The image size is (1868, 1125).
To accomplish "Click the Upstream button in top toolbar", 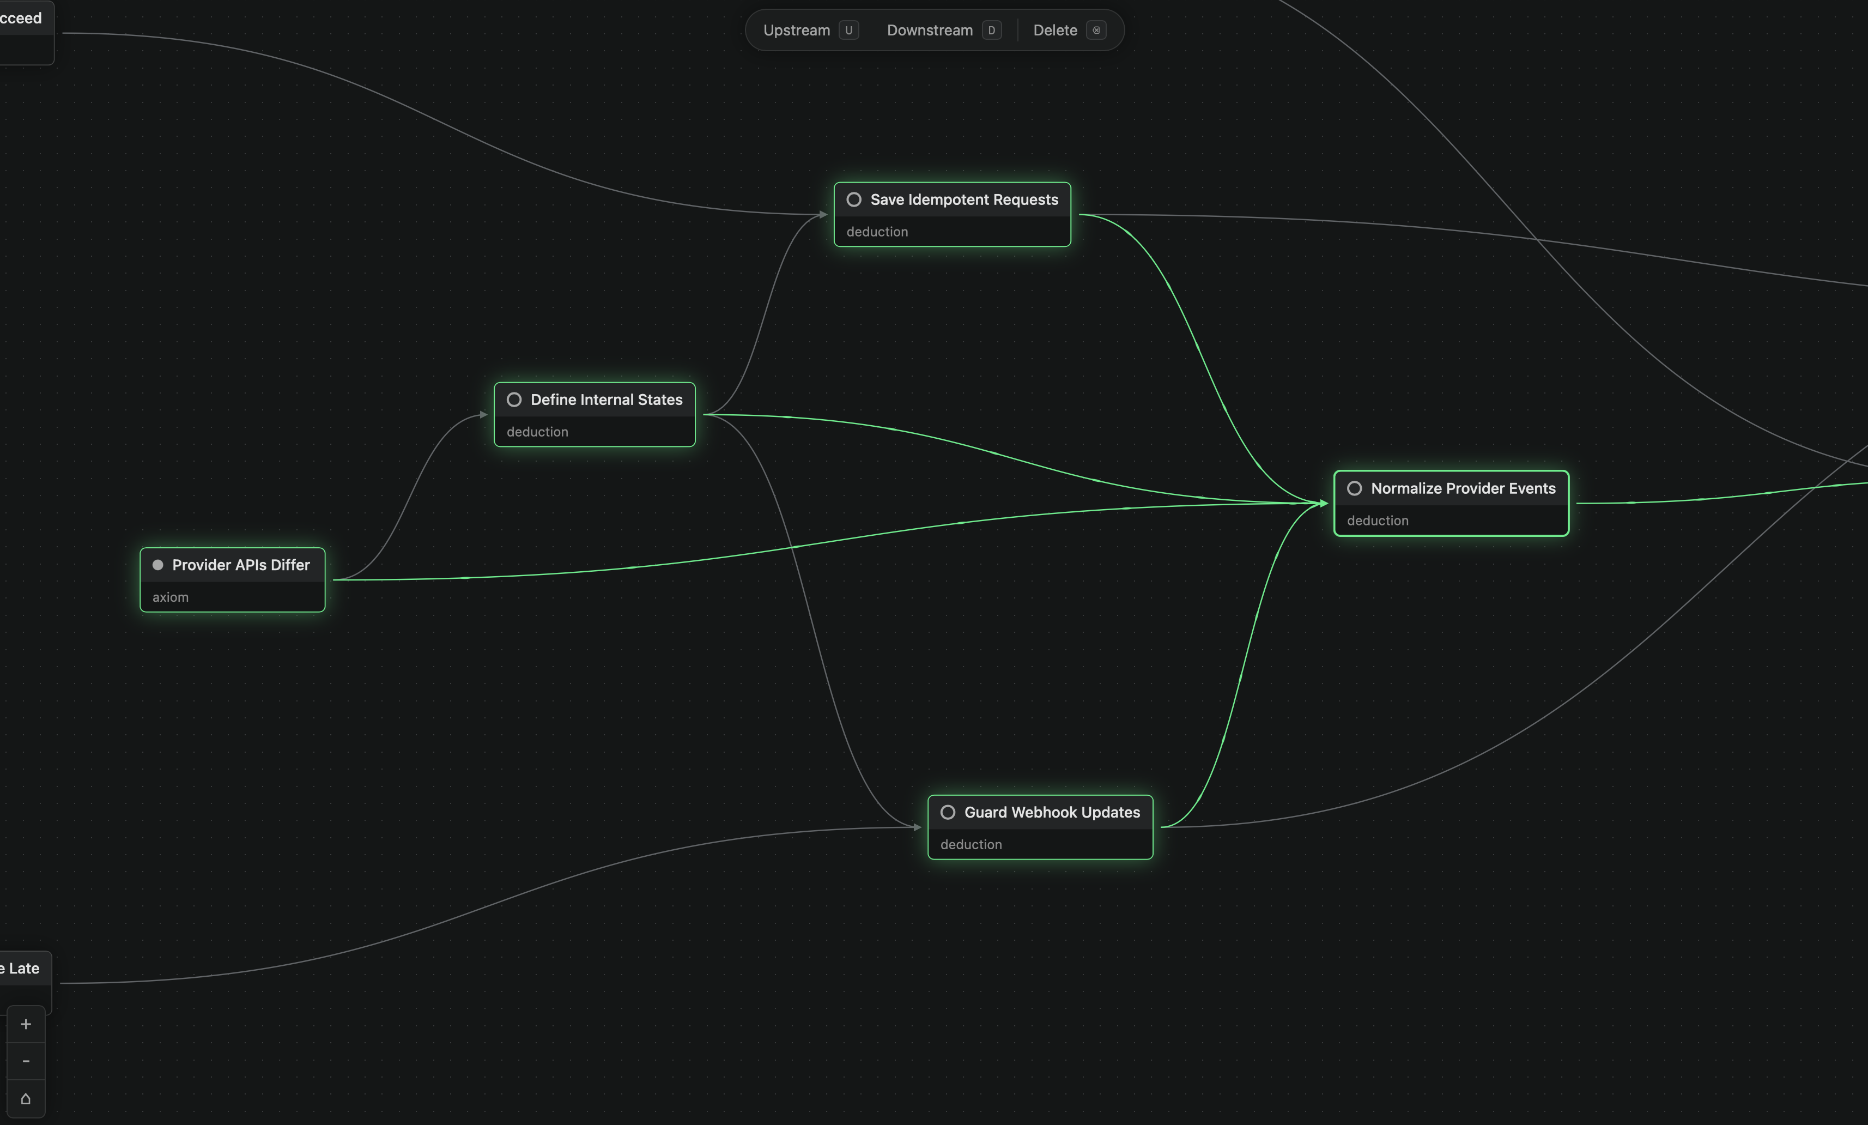I will click(x=810, y=31).
